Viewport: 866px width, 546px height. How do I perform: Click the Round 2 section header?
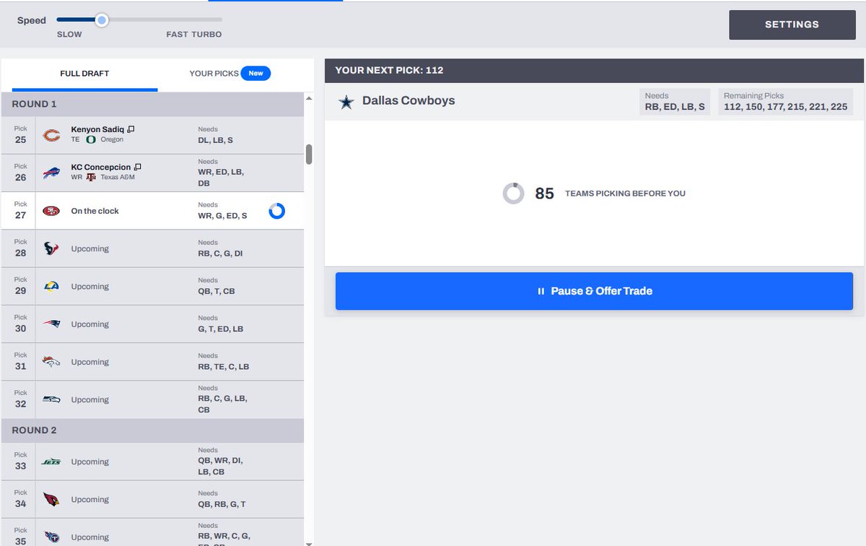pos(152,430)
